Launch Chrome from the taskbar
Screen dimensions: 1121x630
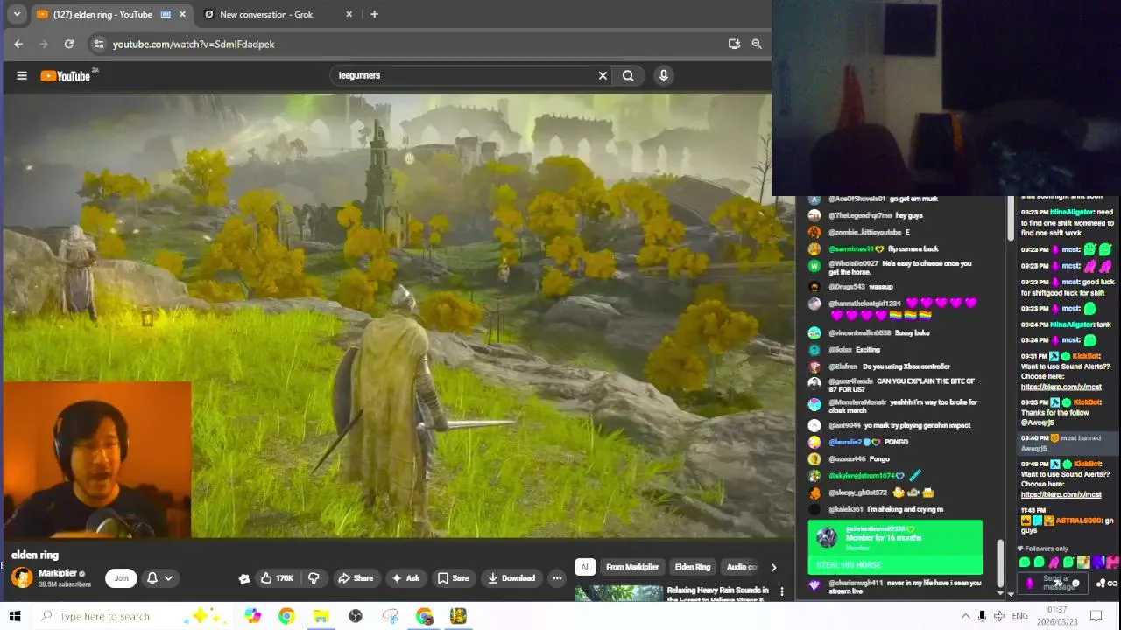coord(286,616)
